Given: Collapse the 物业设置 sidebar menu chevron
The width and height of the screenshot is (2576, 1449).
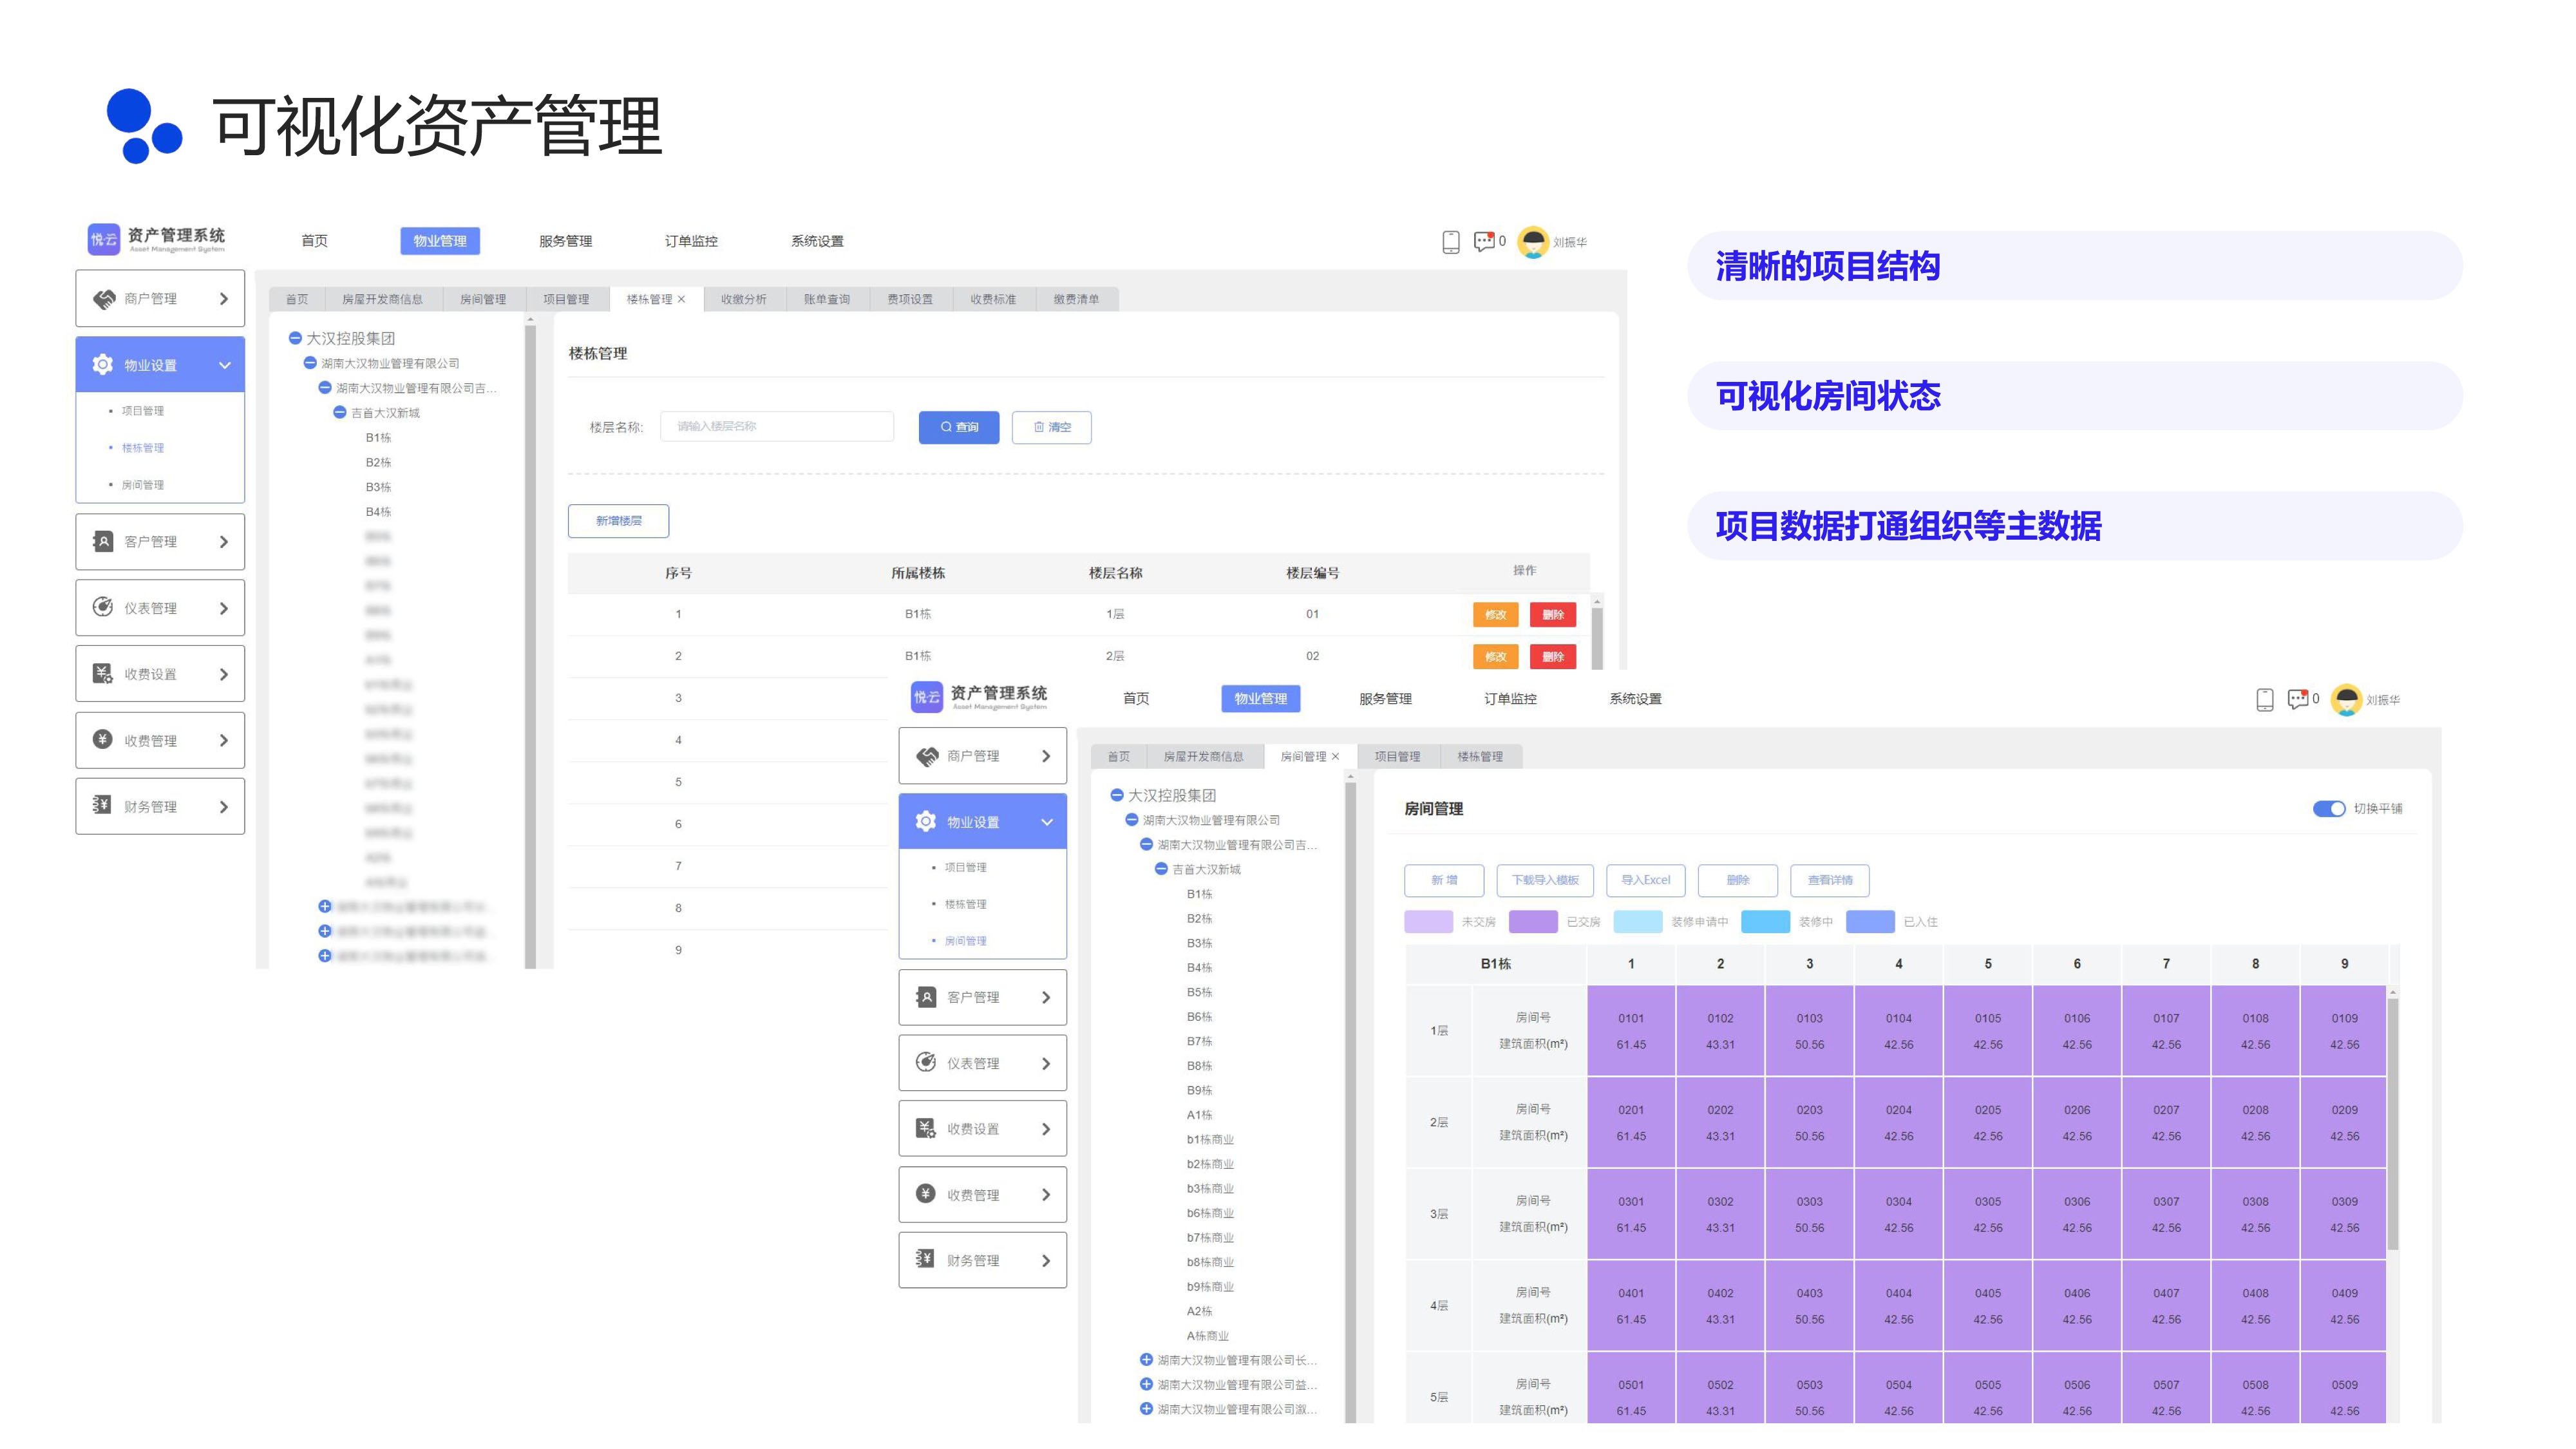Looking at the screenshot, I should (225, 365).
